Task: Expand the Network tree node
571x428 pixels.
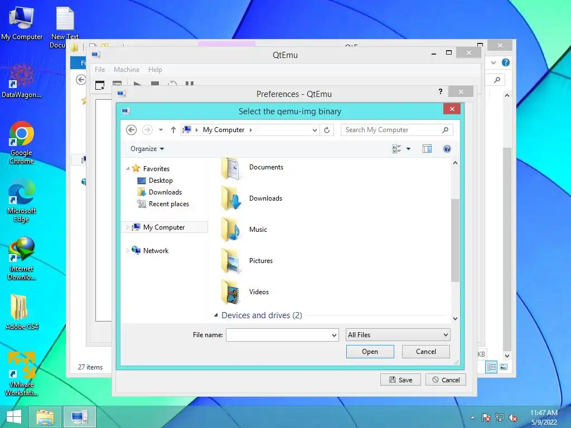Action: coord(128,250)
